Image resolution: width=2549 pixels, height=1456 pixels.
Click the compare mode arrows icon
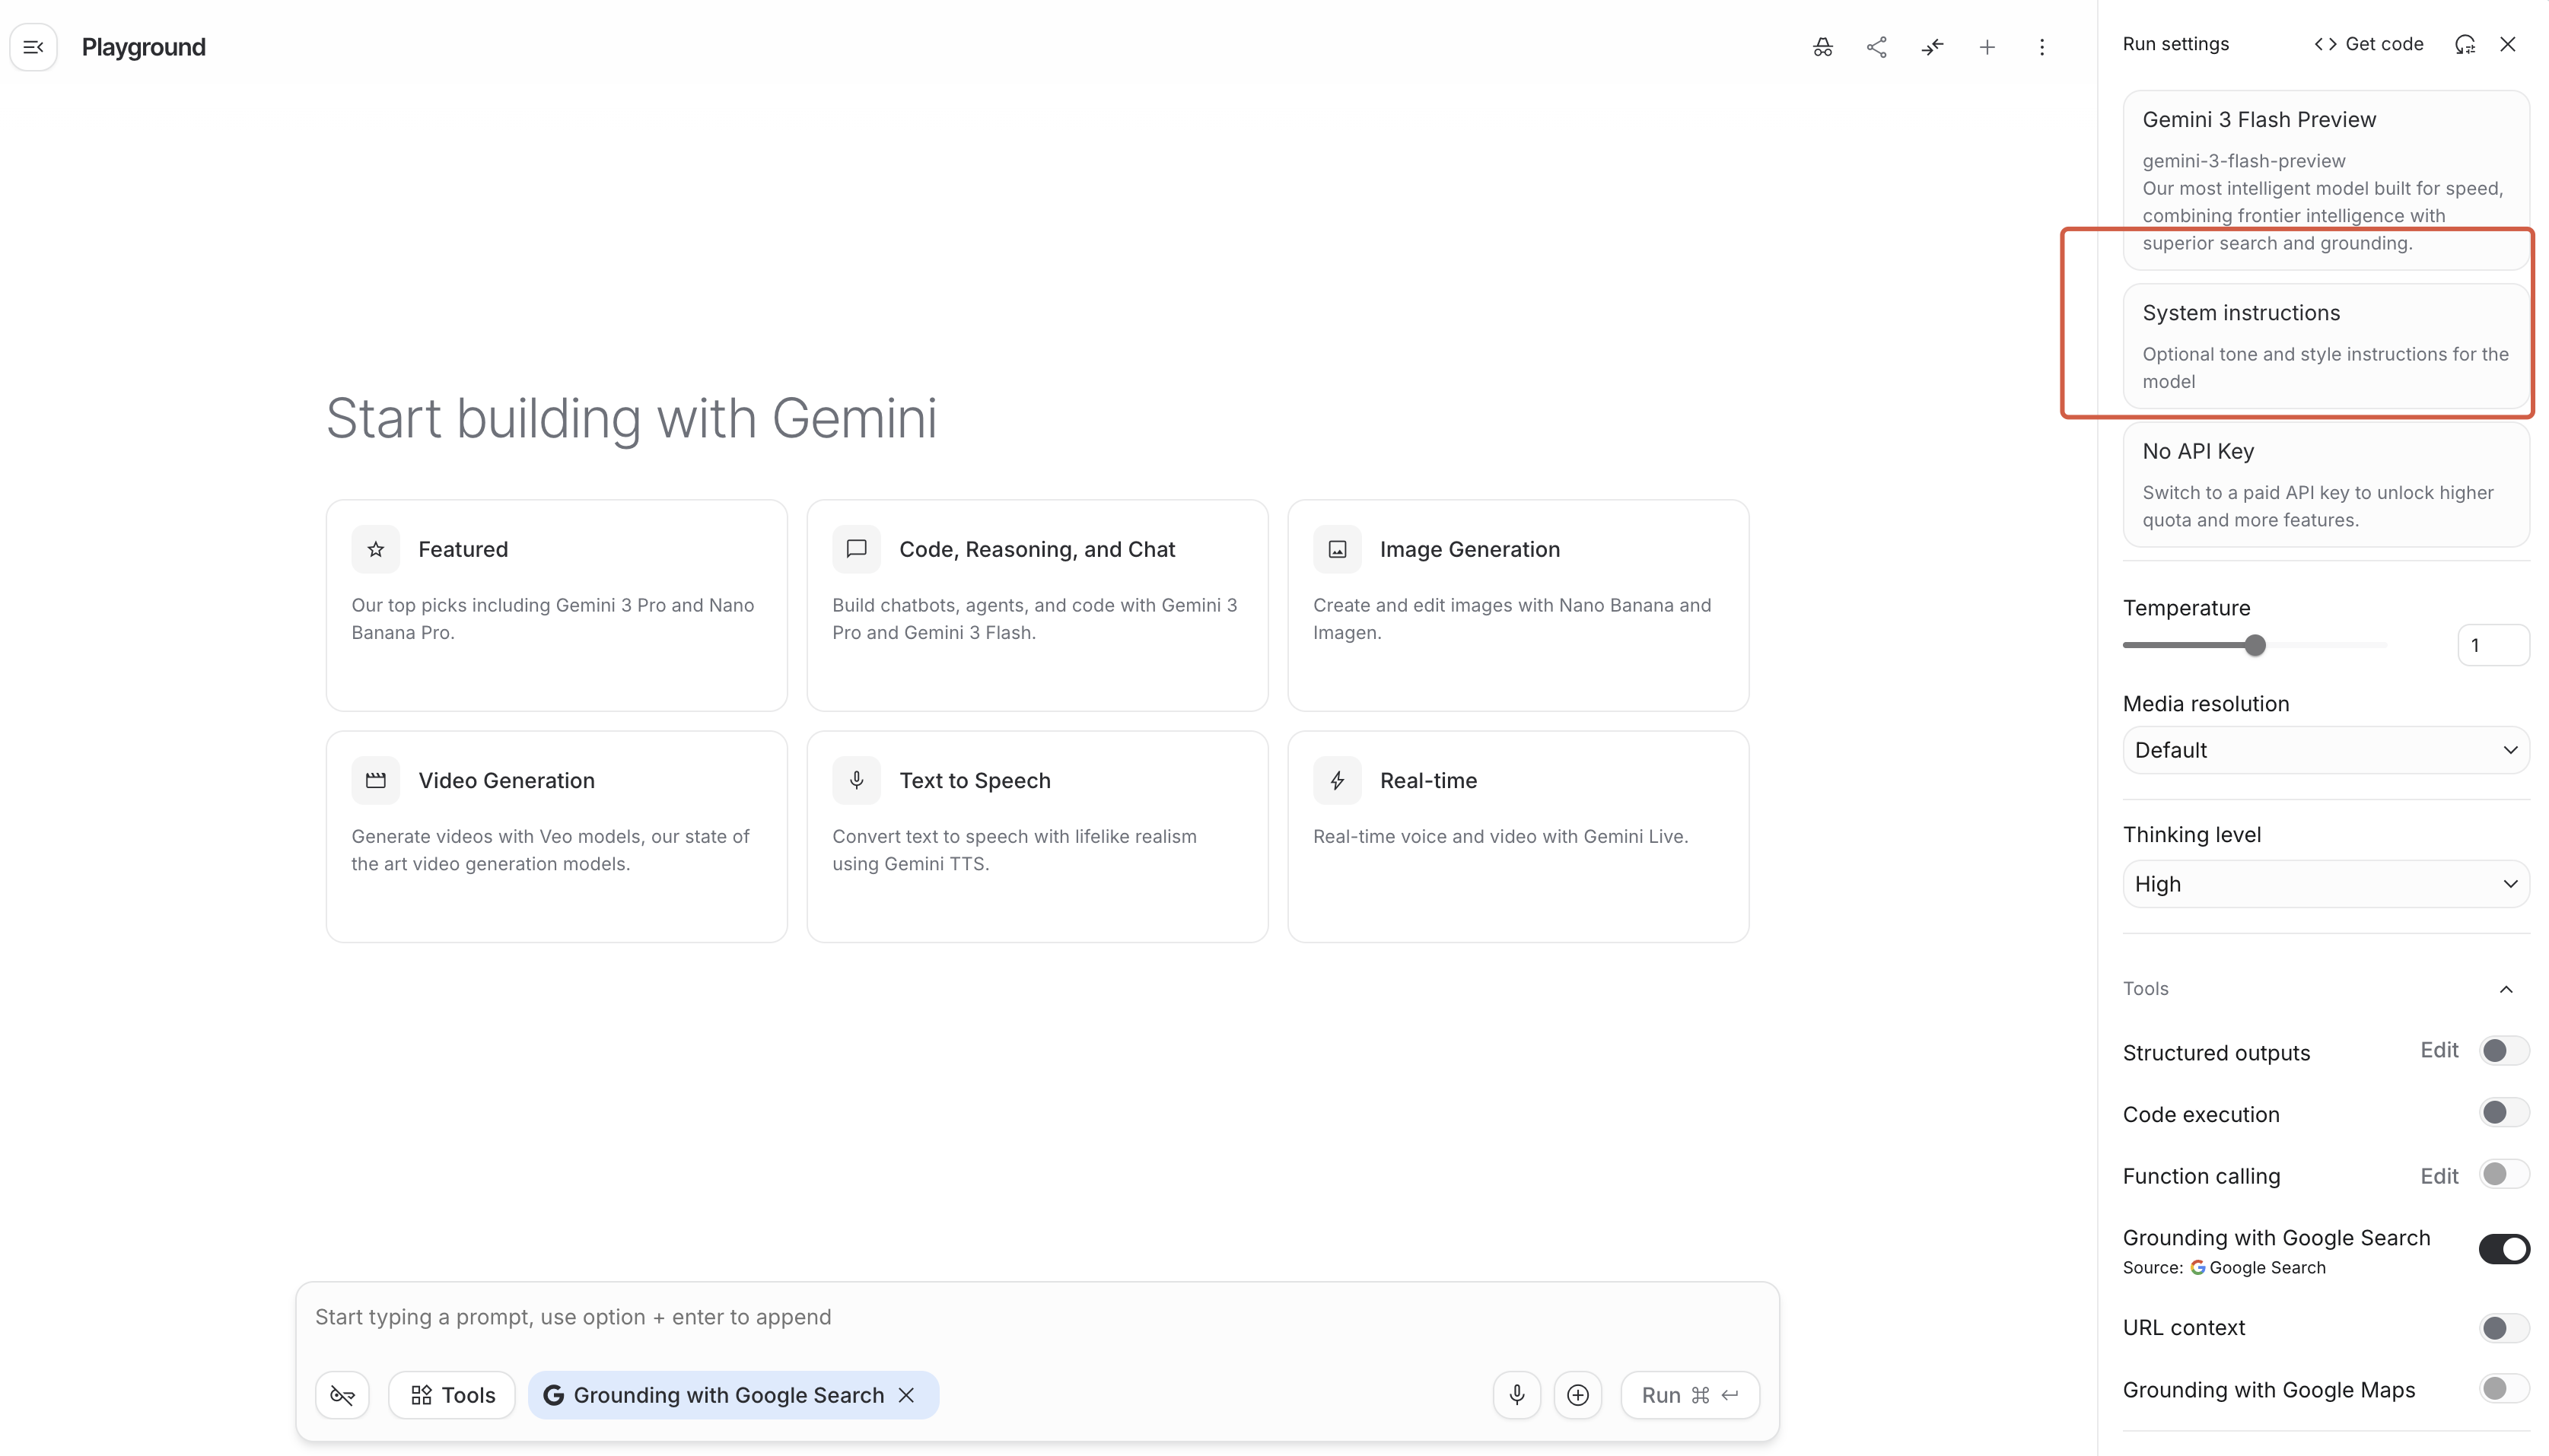tap(1932, 47)
